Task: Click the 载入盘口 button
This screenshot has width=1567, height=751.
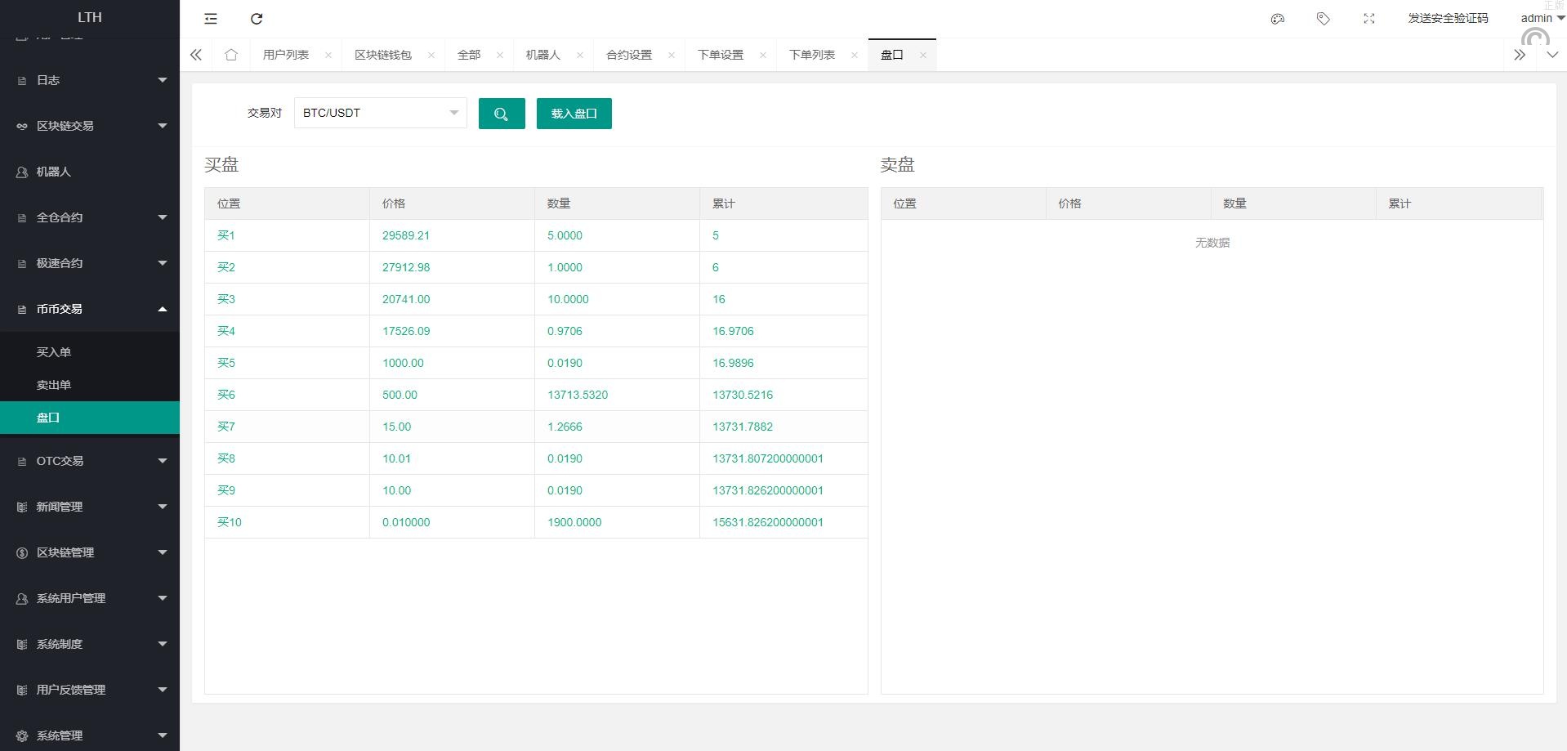Action: (574, 114)
